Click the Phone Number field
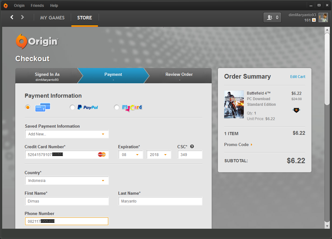Screen dimensions: 332x239 pyautogui.click(x=67, y=222)
